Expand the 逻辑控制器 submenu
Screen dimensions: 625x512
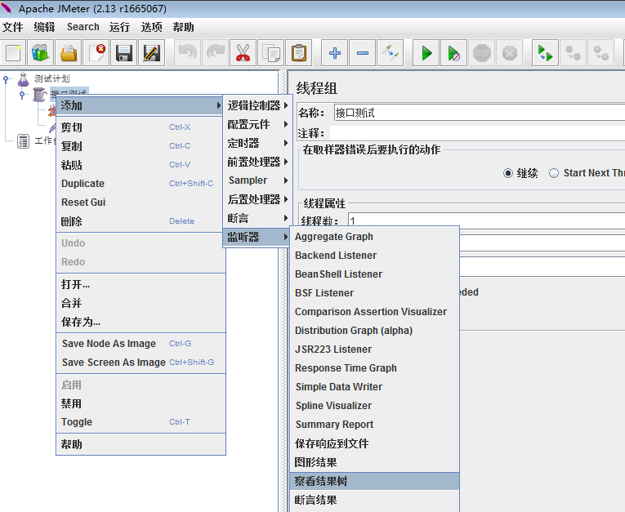[257, 105]
